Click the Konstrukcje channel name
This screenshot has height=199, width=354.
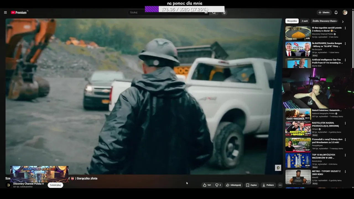pyautogui.click(x=317, y=161)
